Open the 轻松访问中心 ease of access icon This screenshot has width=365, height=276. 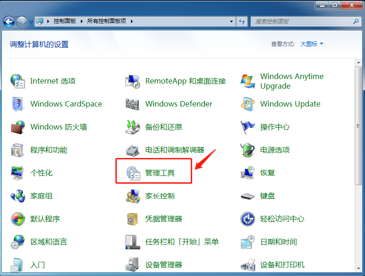point(247,219)
